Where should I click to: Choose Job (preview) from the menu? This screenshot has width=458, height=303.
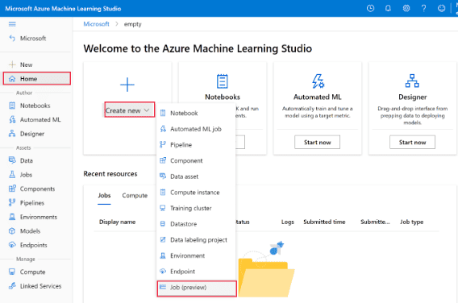197,288
